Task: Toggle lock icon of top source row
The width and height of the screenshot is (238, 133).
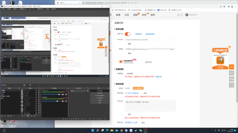Action: [x=39, y=90]
